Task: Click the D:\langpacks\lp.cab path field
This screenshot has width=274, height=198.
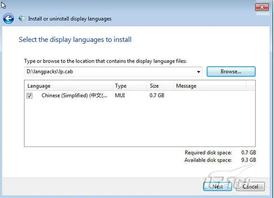Action: [113, 72]
